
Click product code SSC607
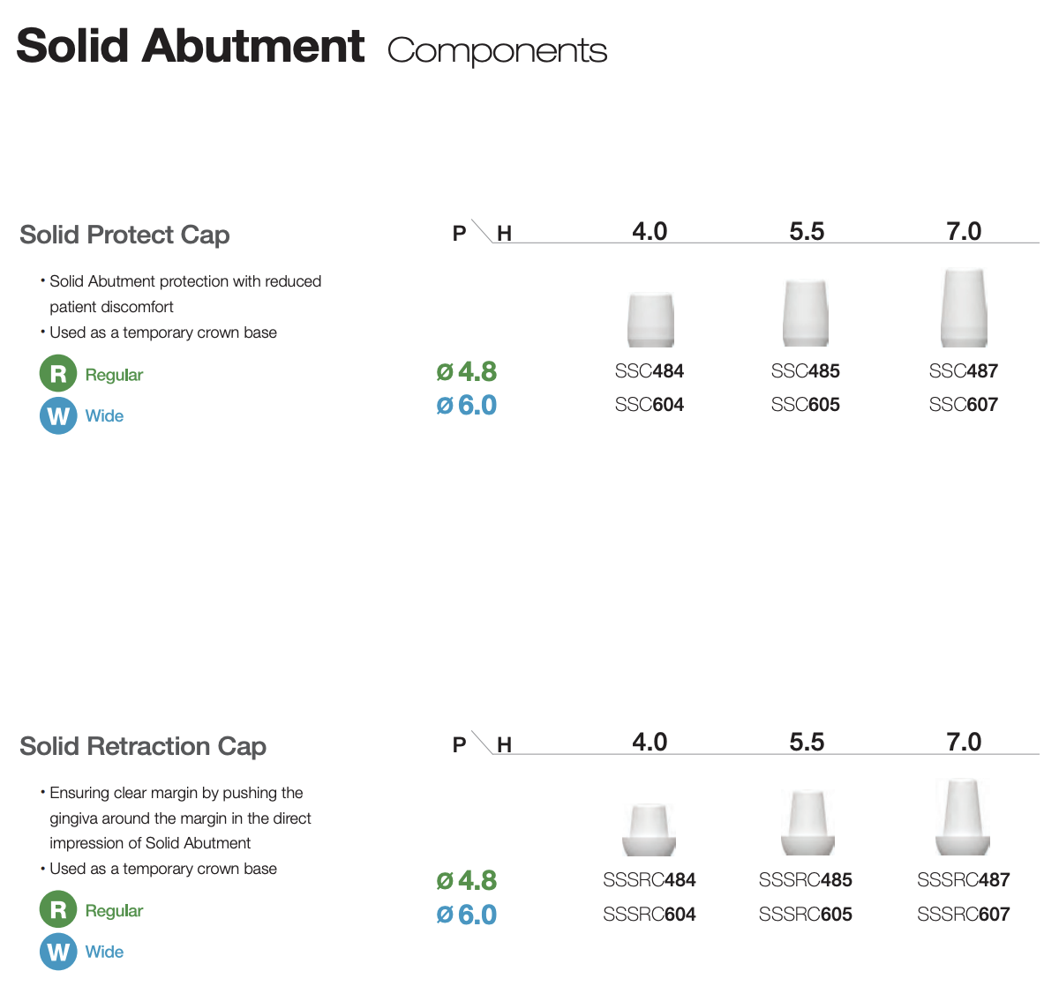[964, 405]
